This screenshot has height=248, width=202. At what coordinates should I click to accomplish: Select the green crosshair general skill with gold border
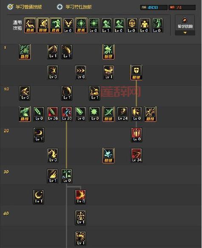click(81, 25)
